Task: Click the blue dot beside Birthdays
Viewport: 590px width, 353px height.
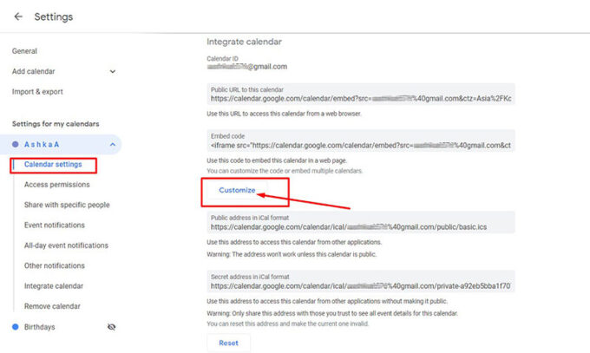Action: pyautogui.click(x=16, y=327)
